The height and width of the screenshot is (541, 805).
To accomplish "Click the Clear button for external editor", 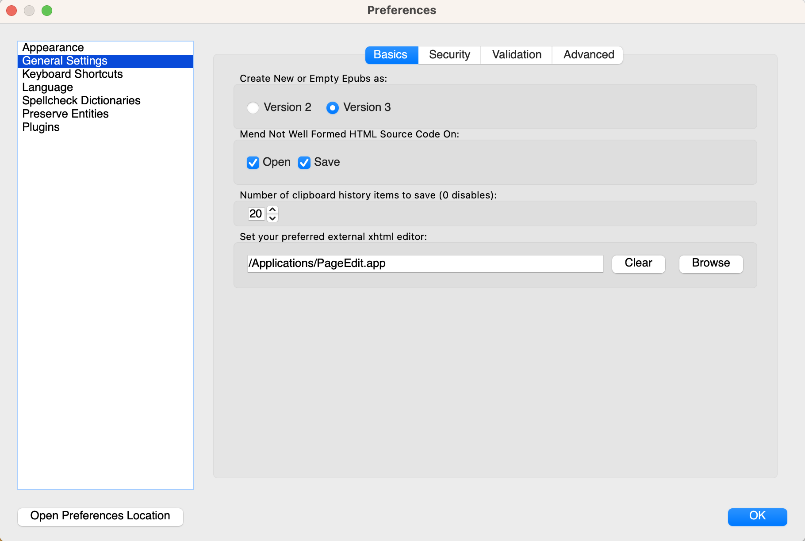I will (638, 263).
